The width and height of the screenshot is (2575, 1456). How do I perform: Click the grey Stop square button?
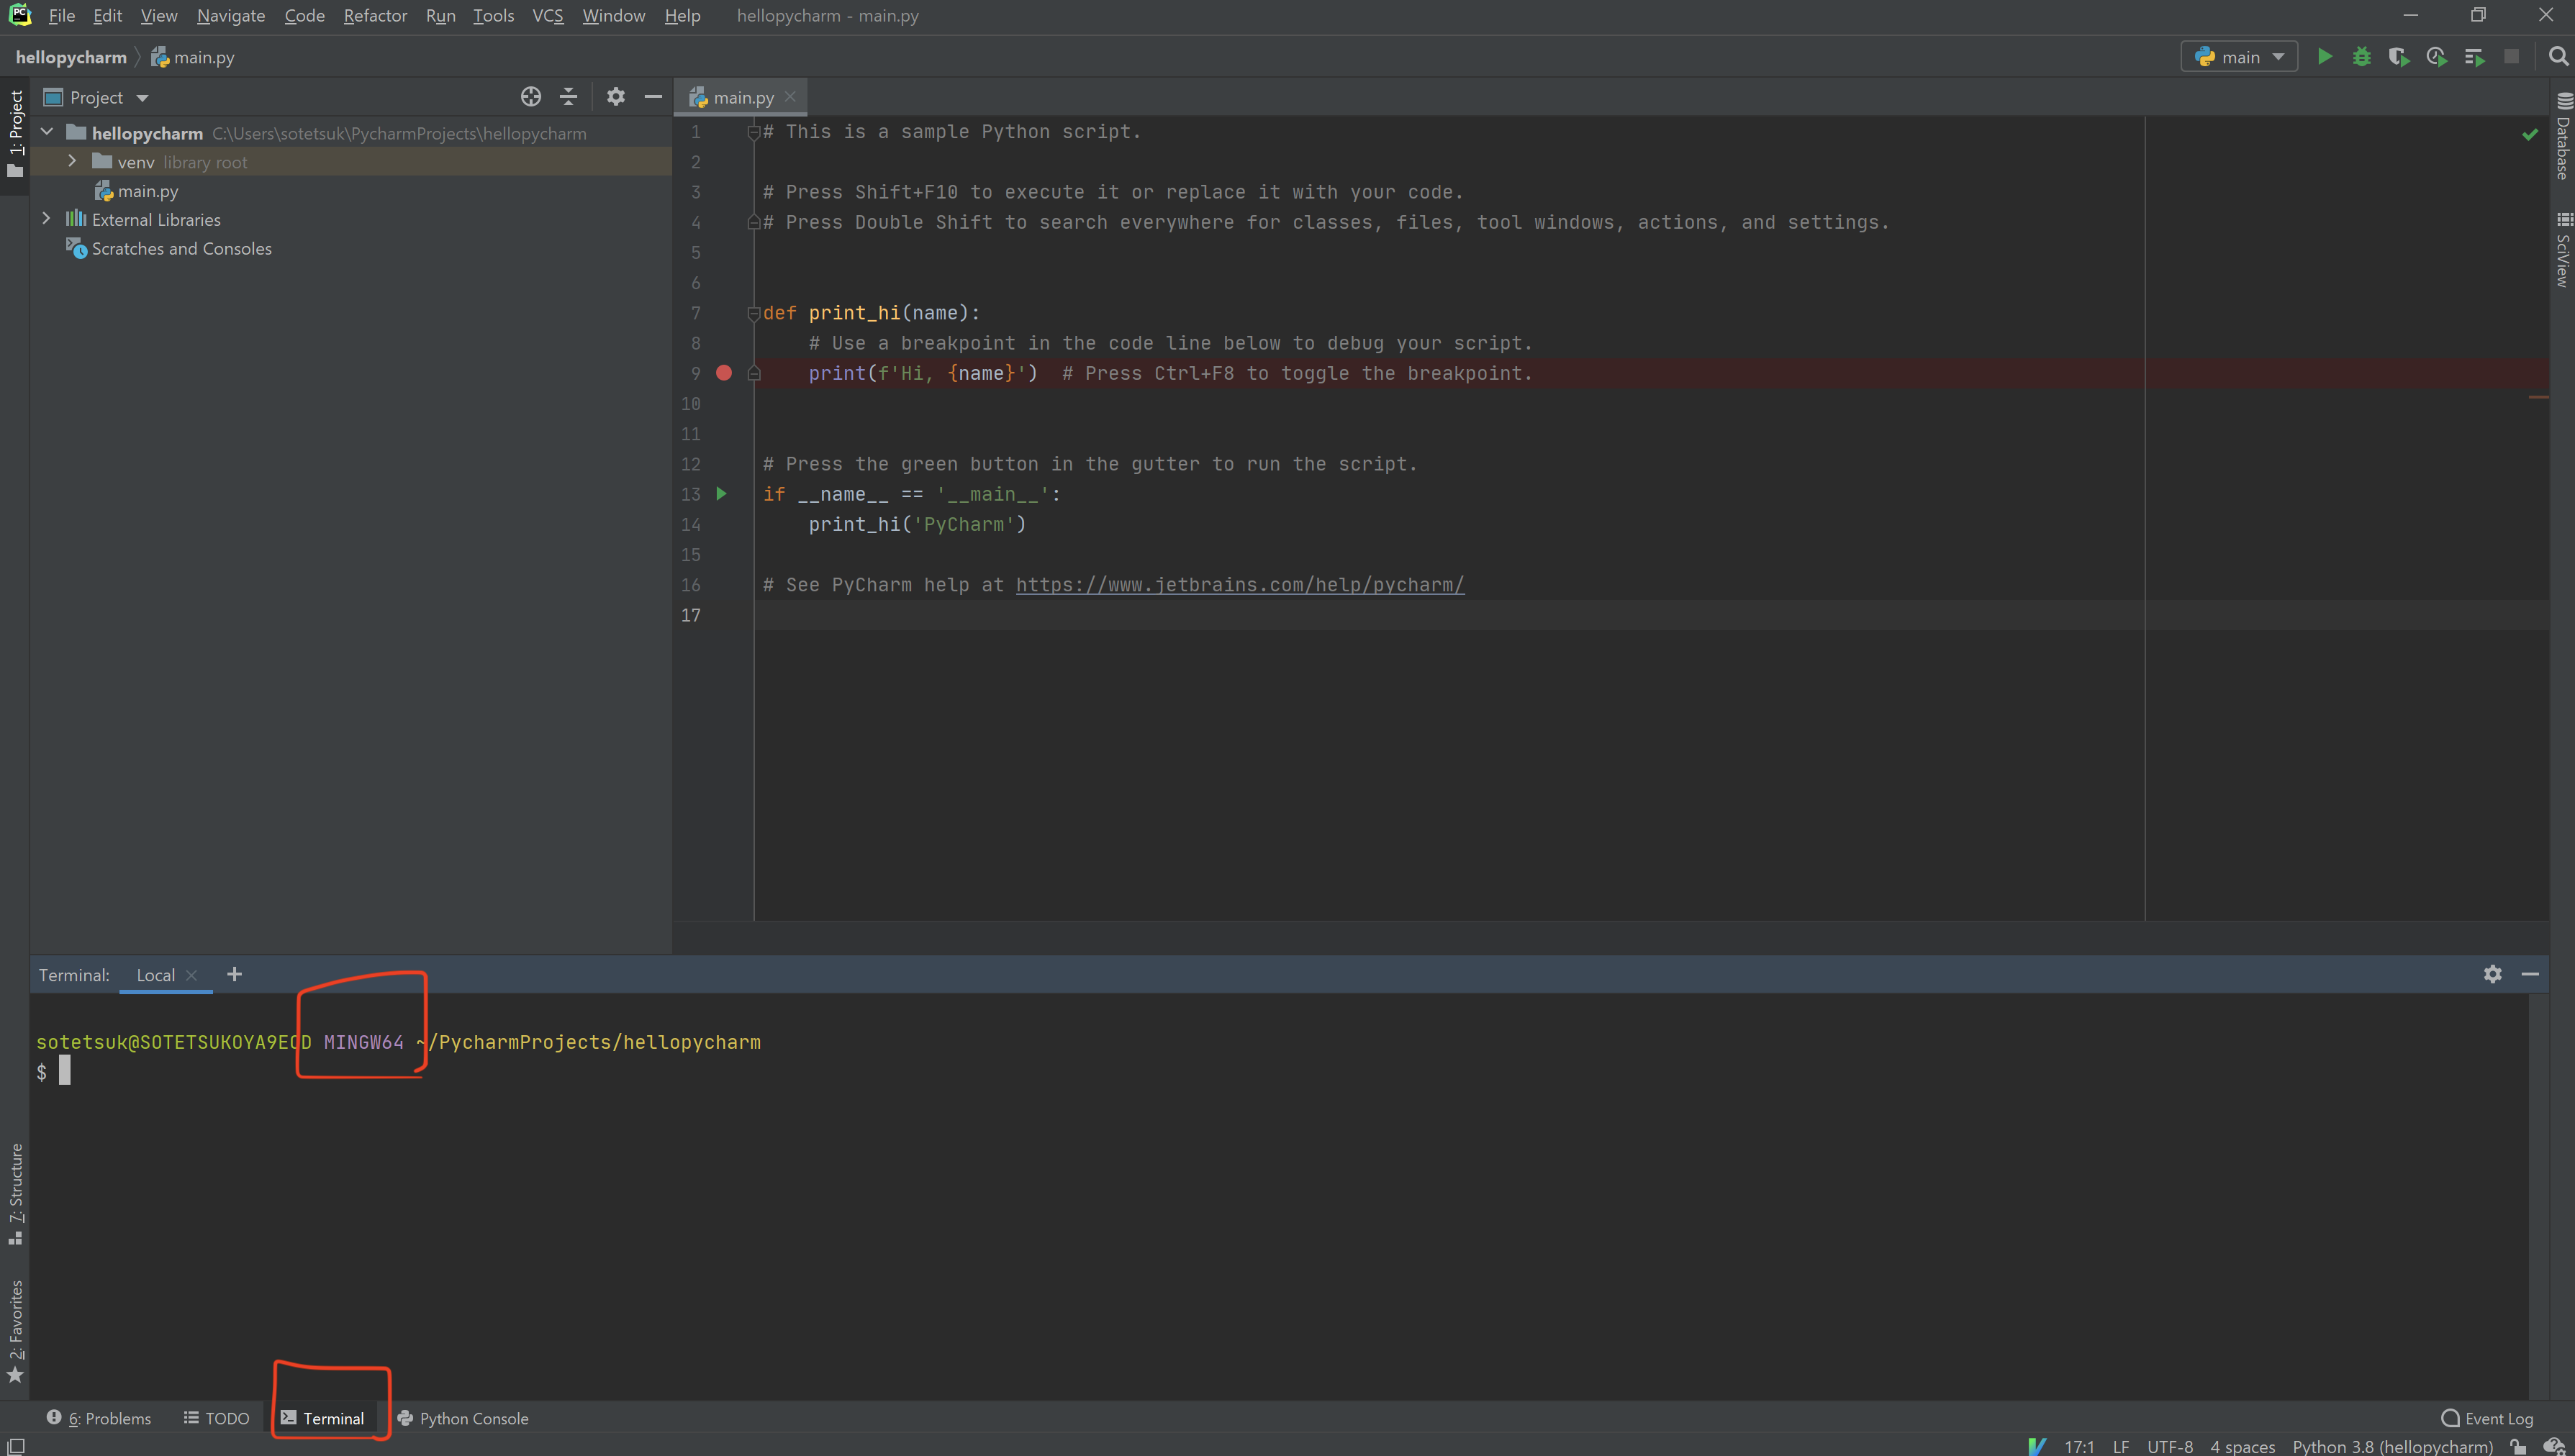pos(2511,57)
